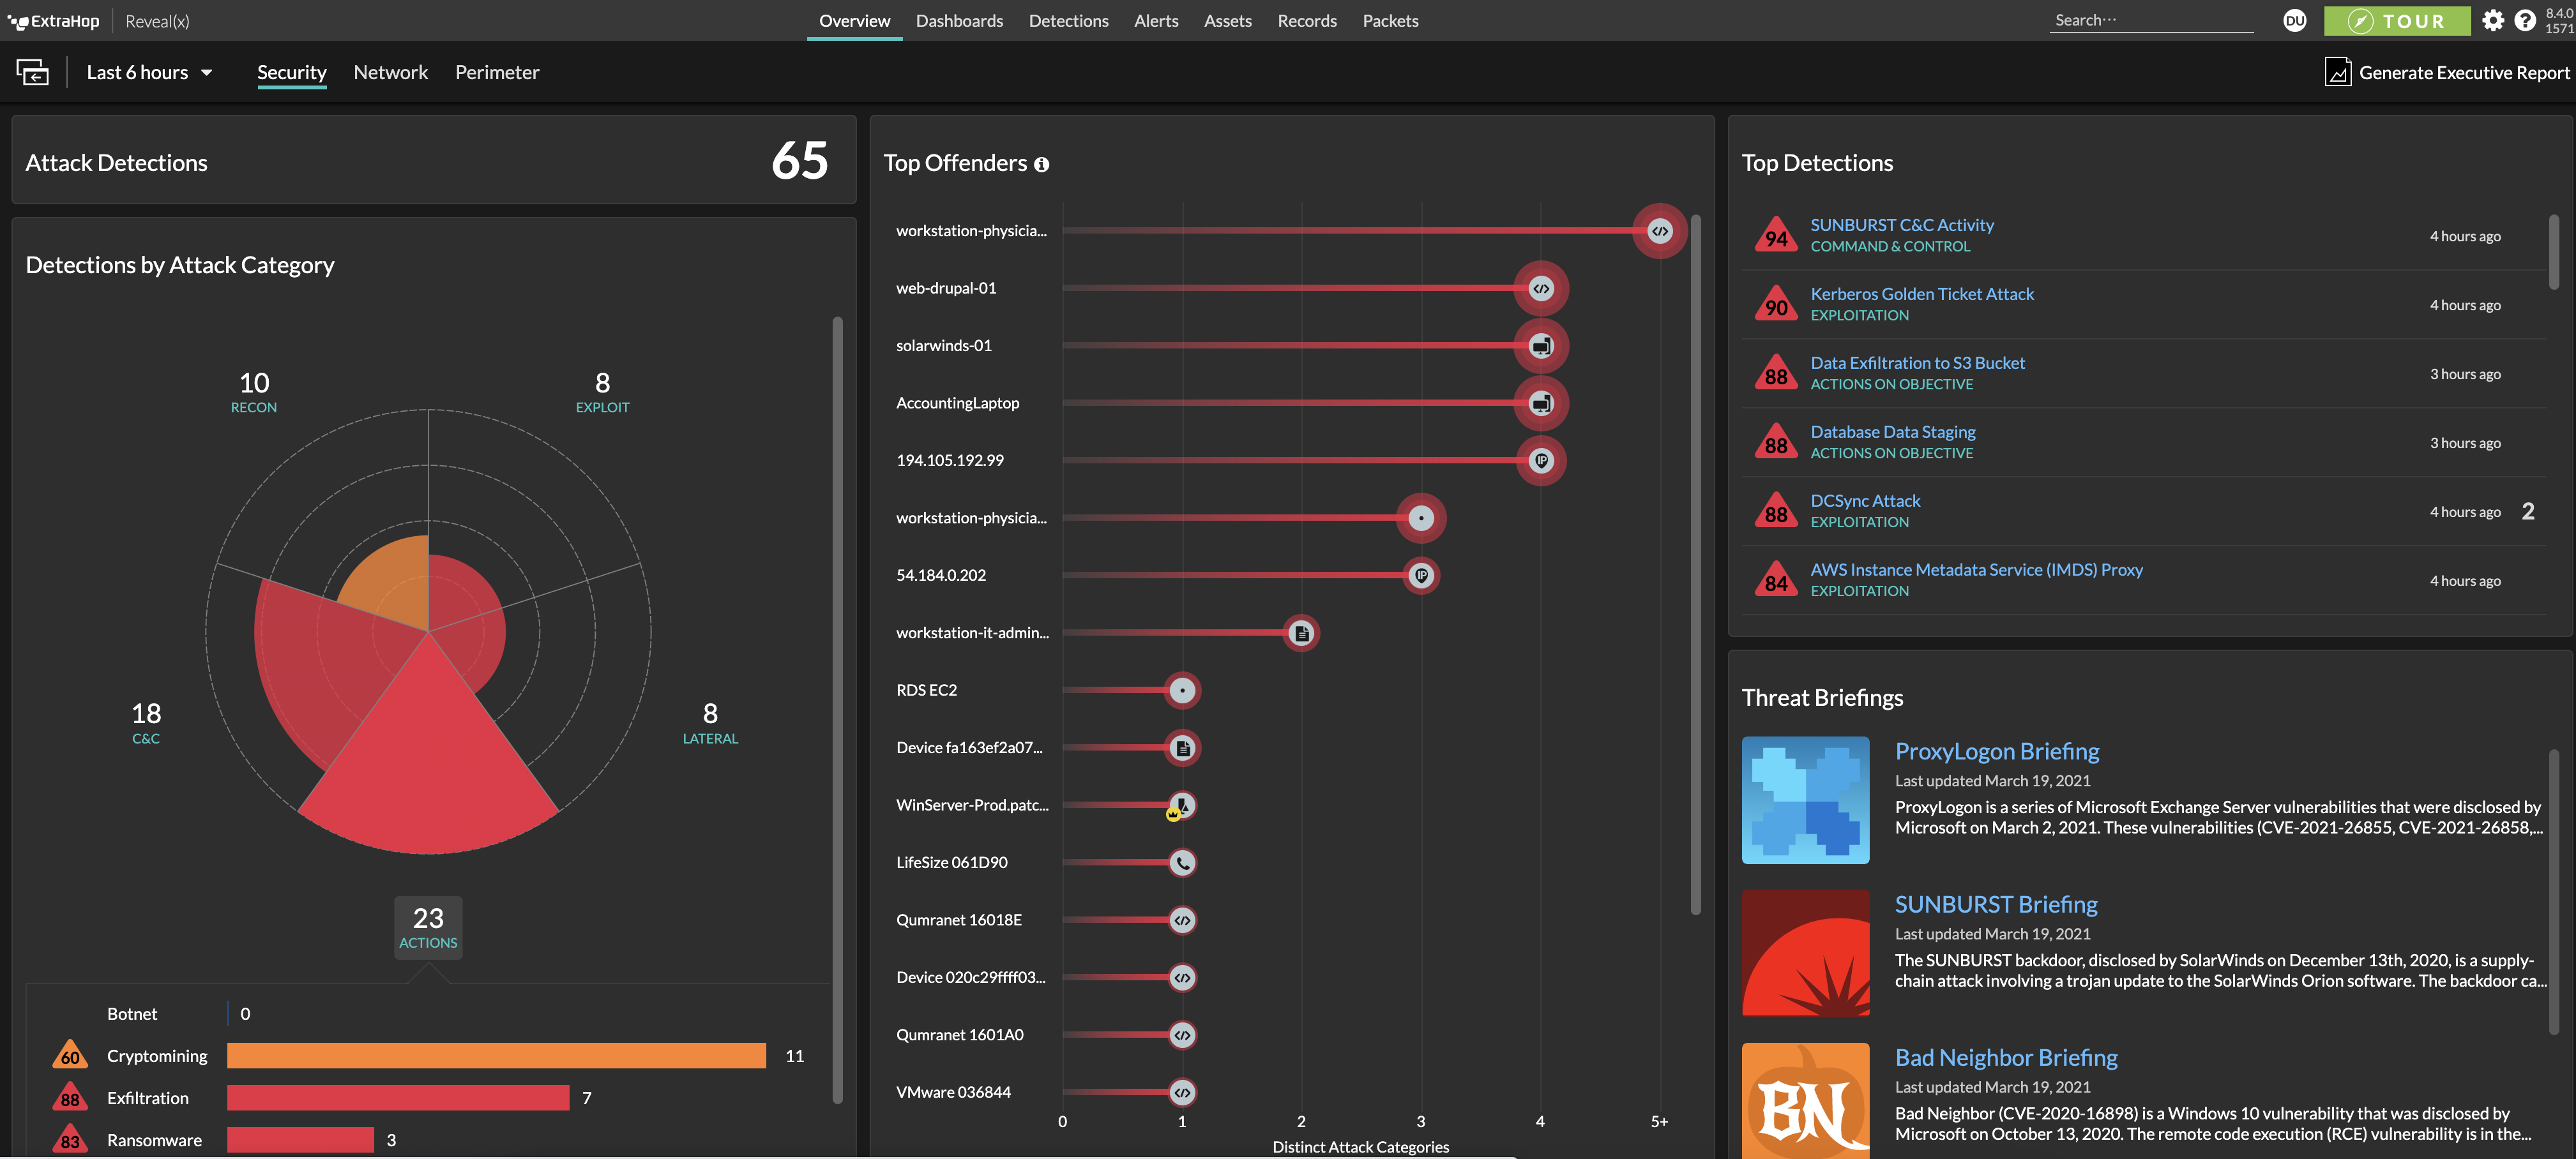This screenshot has width=2576, height=1159.
Task: Open the Dashboards menu
Action: [x=959, y=21]
